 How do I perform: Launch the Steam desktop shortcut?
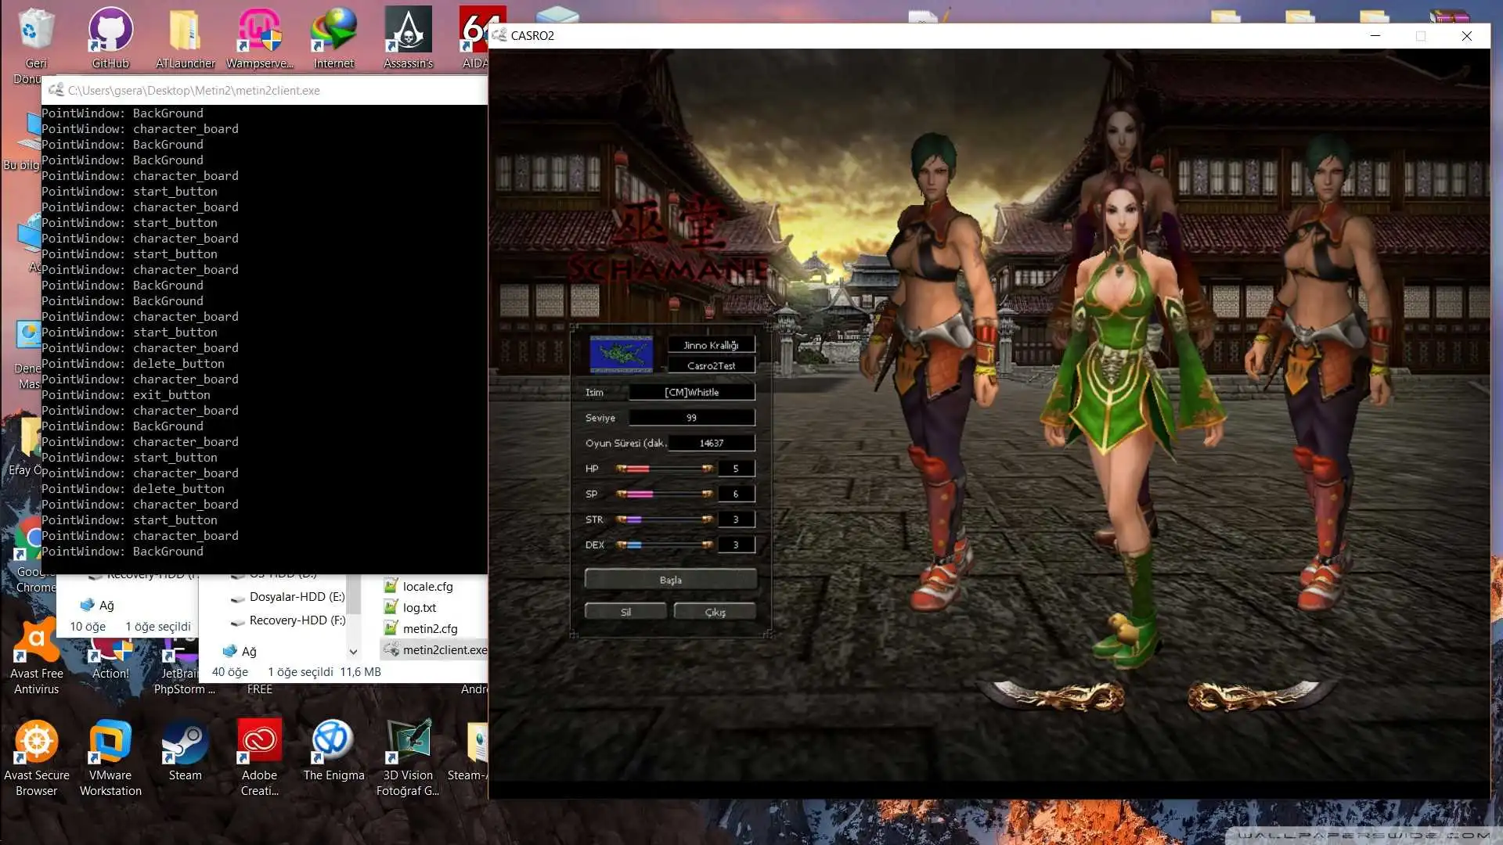(x=185, y=750)
